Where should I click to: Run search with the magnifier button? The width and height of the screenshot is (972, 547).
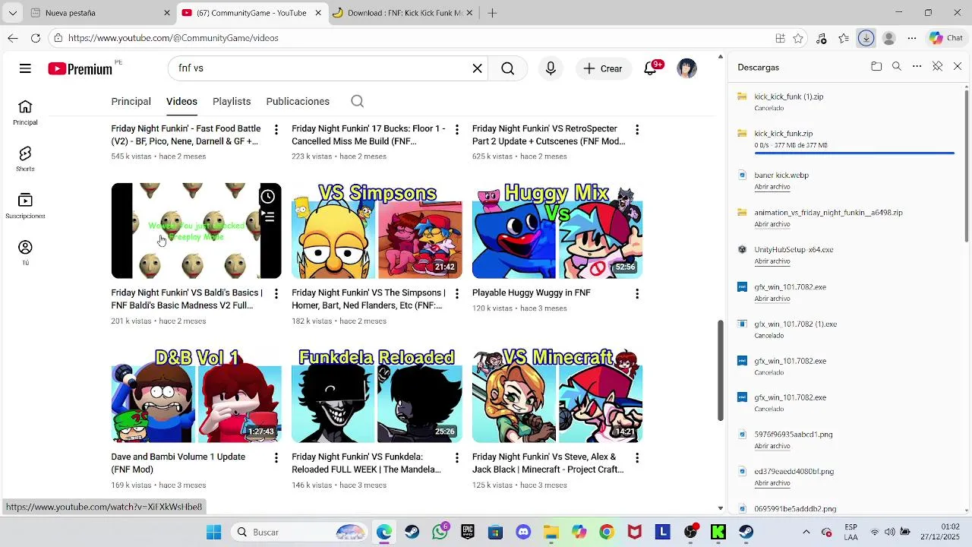[x=508, y=68]
